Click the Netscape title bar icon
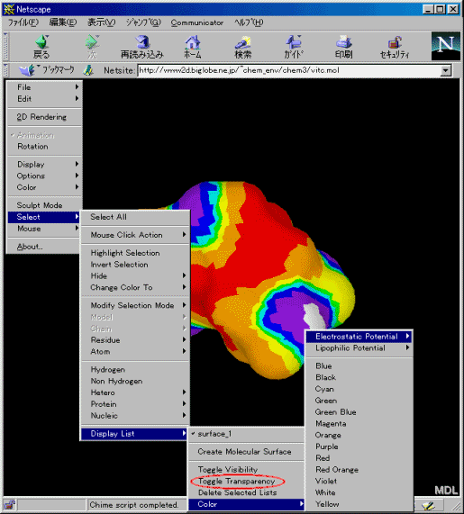464x514 pixels. point(9,9)
